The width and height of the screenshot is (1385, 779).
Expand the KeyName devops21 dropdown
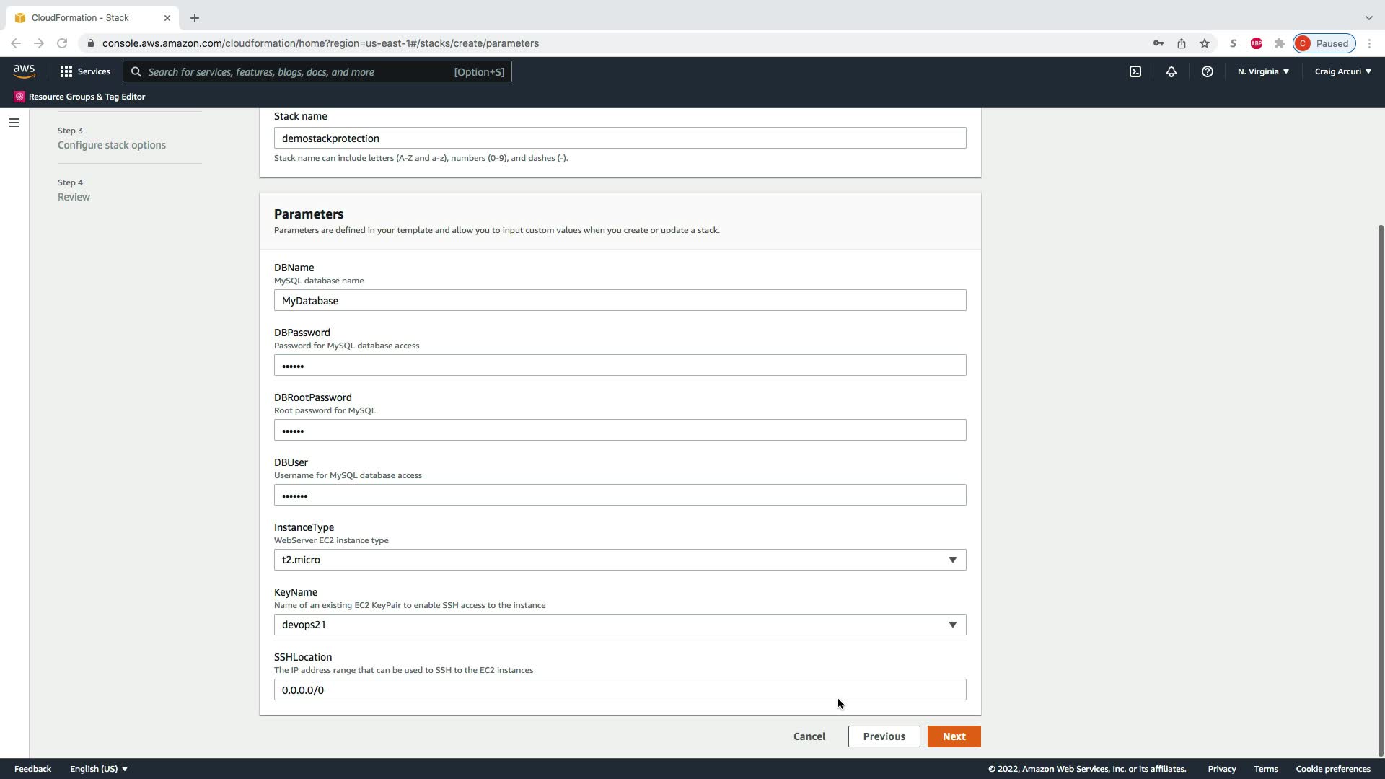(620, 625)
